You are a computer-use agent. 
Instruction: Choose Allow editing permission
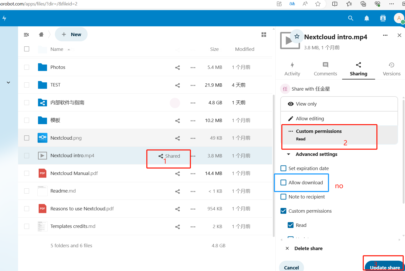(x=339, y=119)
